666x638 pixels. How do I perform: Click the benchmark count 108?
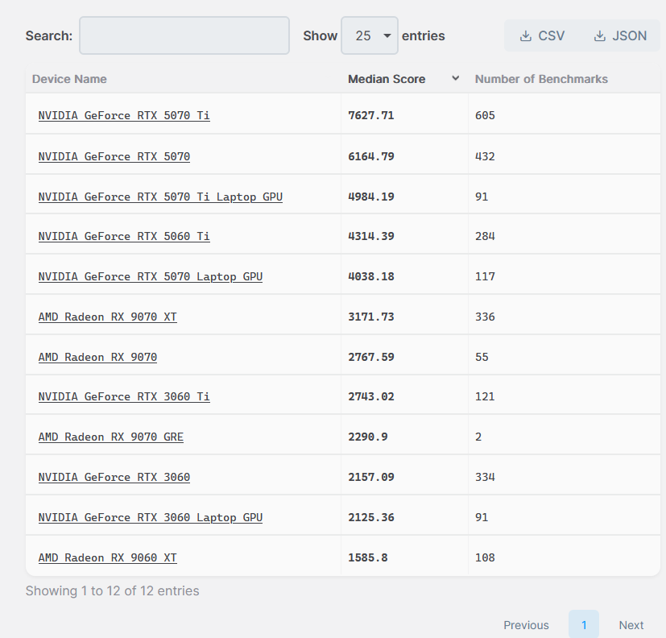click(x=485, y=557)
